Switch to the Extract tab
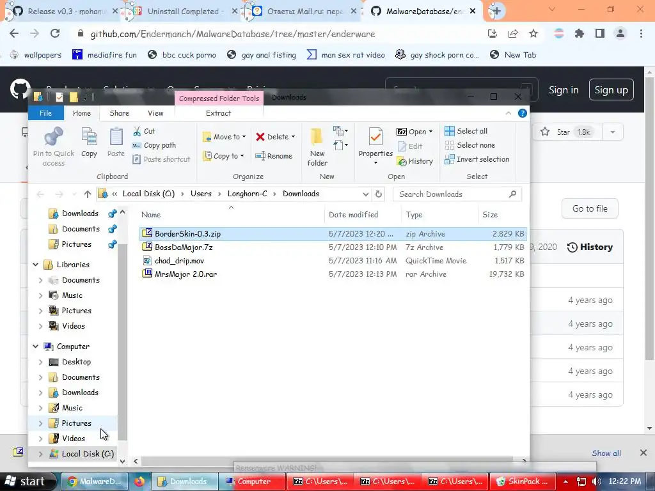The width and height of the screenshot is (655, 491). [x=219, y=113]
